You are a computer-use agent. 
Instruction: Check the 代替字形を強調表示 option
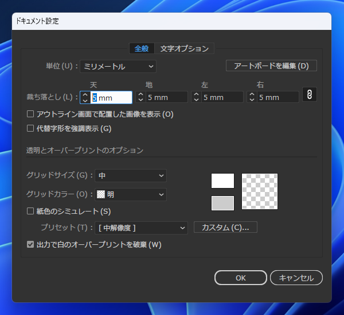[30, 128]
